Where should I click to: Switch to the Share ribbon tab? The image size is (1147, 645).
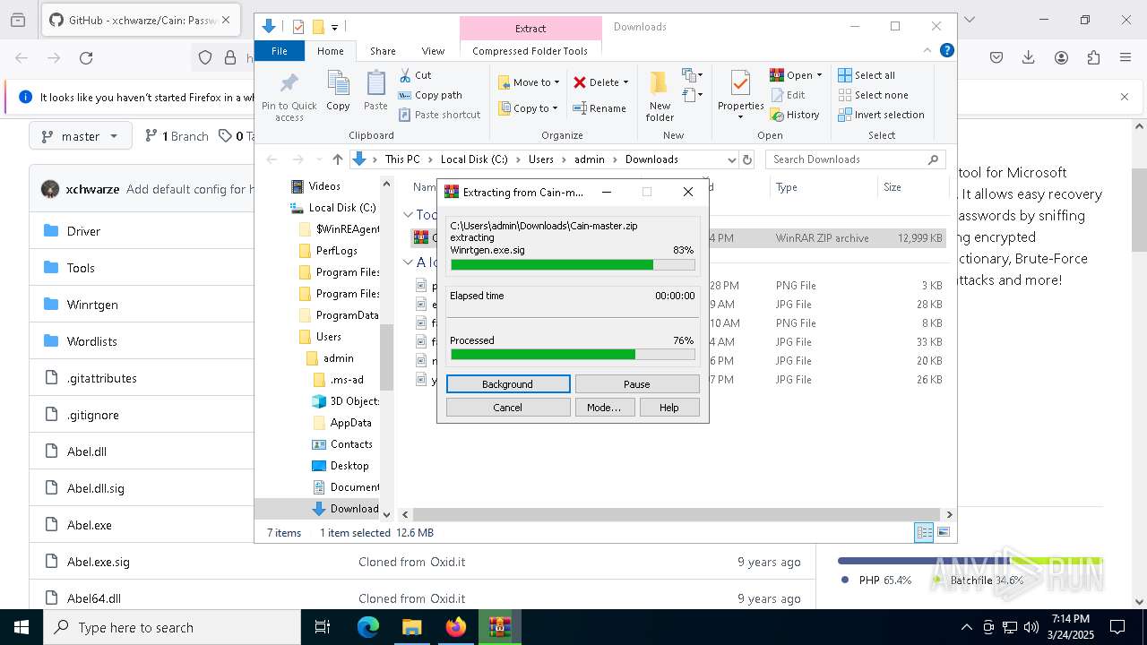pos(383,51)
